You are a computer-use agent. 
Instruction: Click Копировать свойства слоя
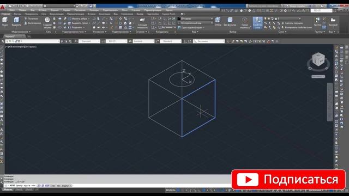pos(297,27)
